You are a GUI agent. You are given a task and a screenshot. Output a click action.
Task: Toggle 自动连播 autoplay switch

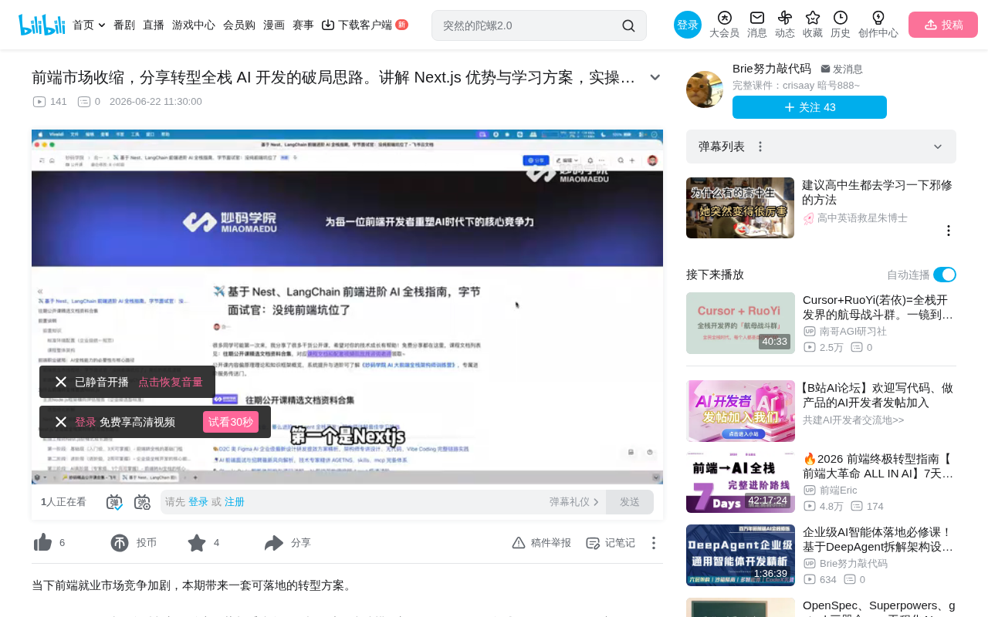click(945, 275)
